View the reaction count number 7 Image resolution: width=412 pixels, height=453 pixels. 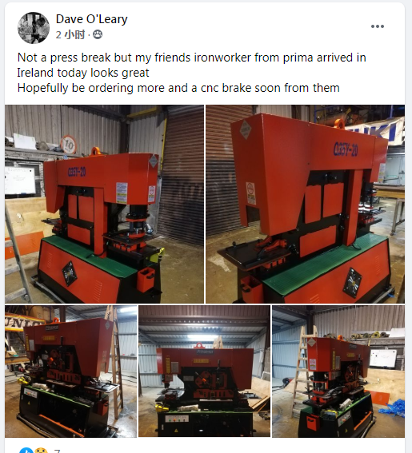[57, 451]
